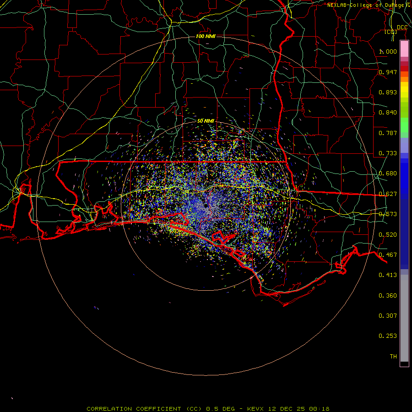Click the 0.787 scale value

[388, 133]
